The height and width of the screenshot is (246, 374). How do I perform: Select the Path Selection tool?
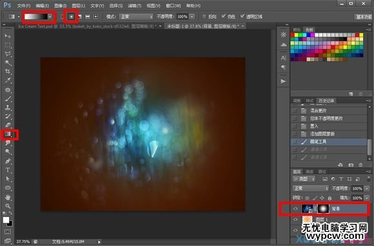pyautogui.click(x=8, y=179)
